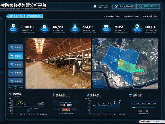Click the 电子围栏内 88头 text
The width and height of the screenshot is (165, 124).
[x=131, y=16]
